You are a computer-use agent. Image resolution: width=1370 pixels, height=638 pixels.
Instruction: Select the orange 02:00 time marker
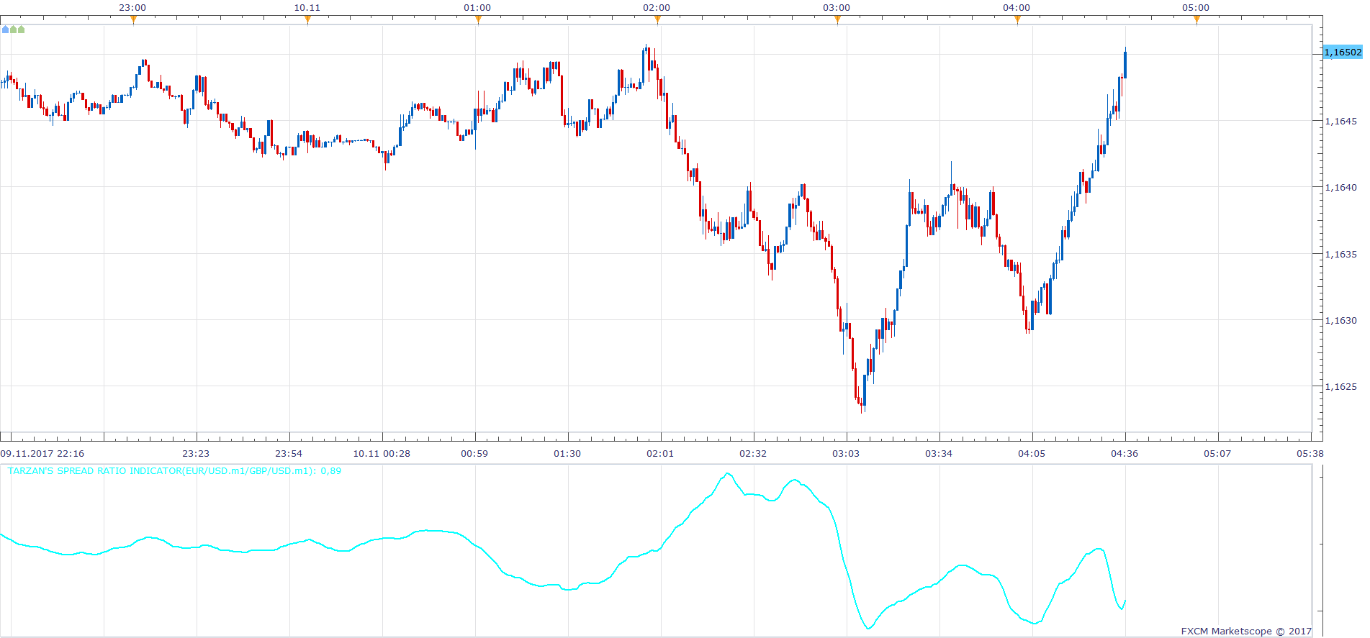(657, 19)
